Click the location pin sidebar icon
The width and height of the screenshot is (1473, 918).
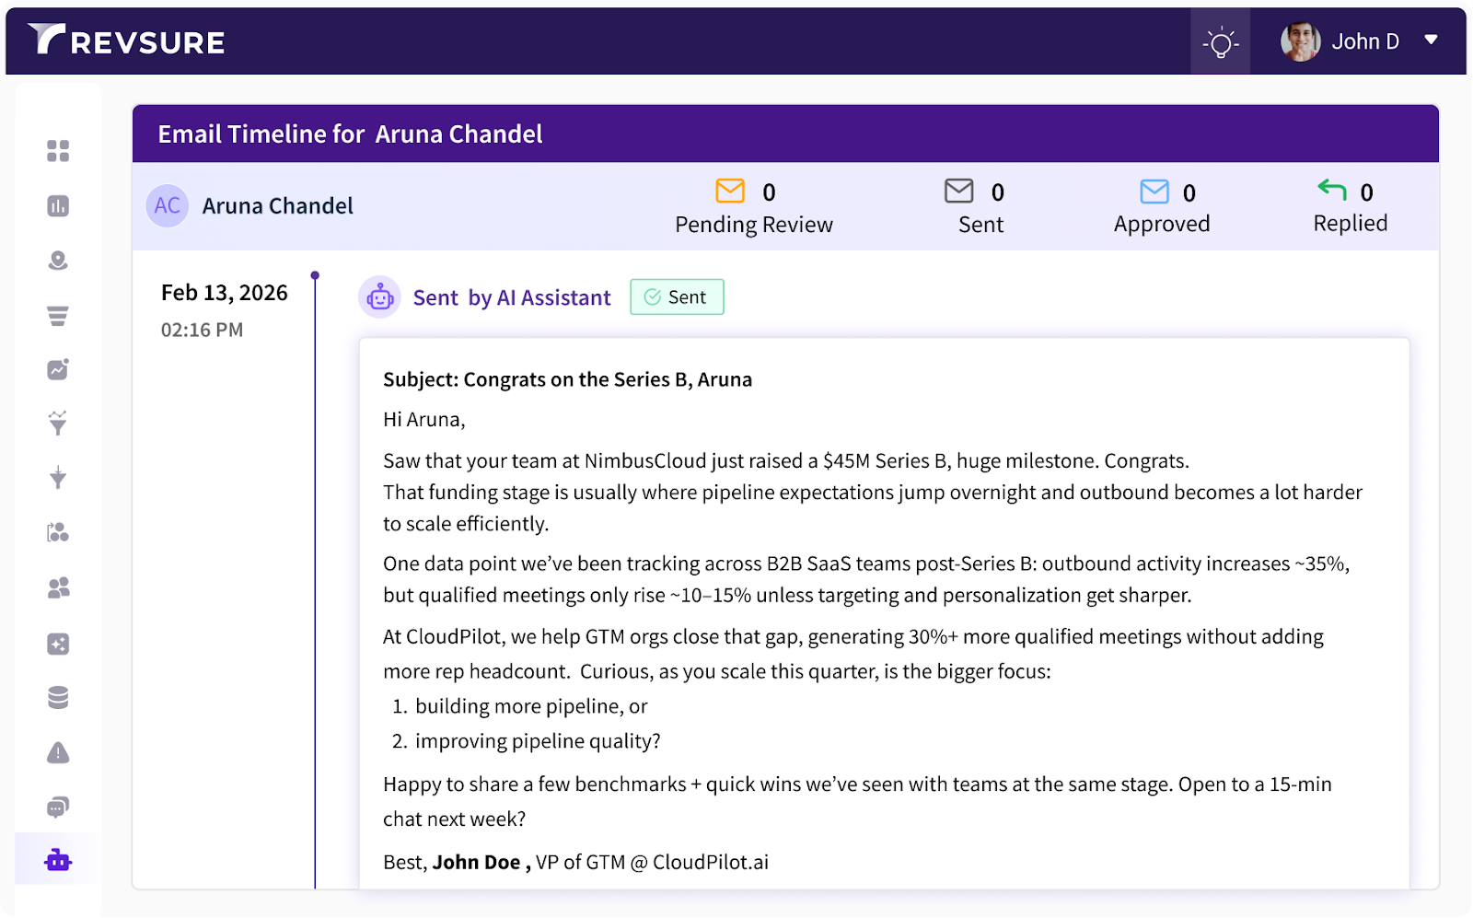pos(58,261)
